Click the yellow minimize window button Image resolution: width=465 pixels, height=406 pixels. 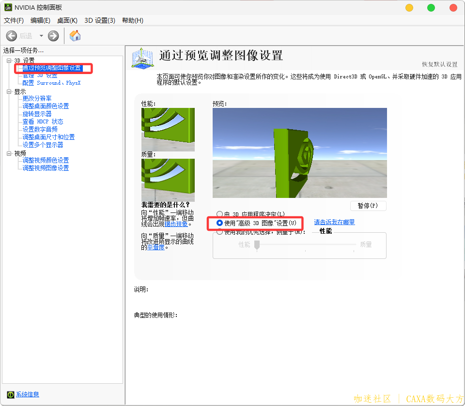pos(409,8)
